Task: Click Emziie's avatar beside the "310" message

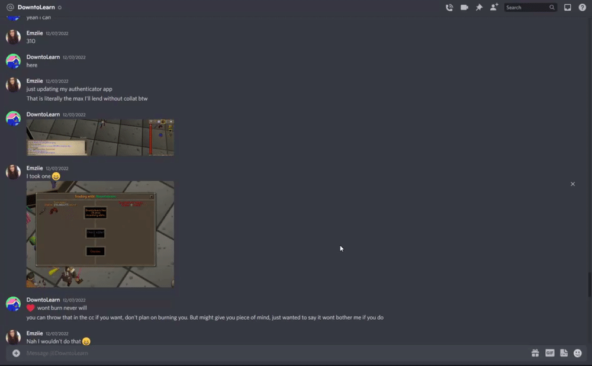Action: (13, 37)
